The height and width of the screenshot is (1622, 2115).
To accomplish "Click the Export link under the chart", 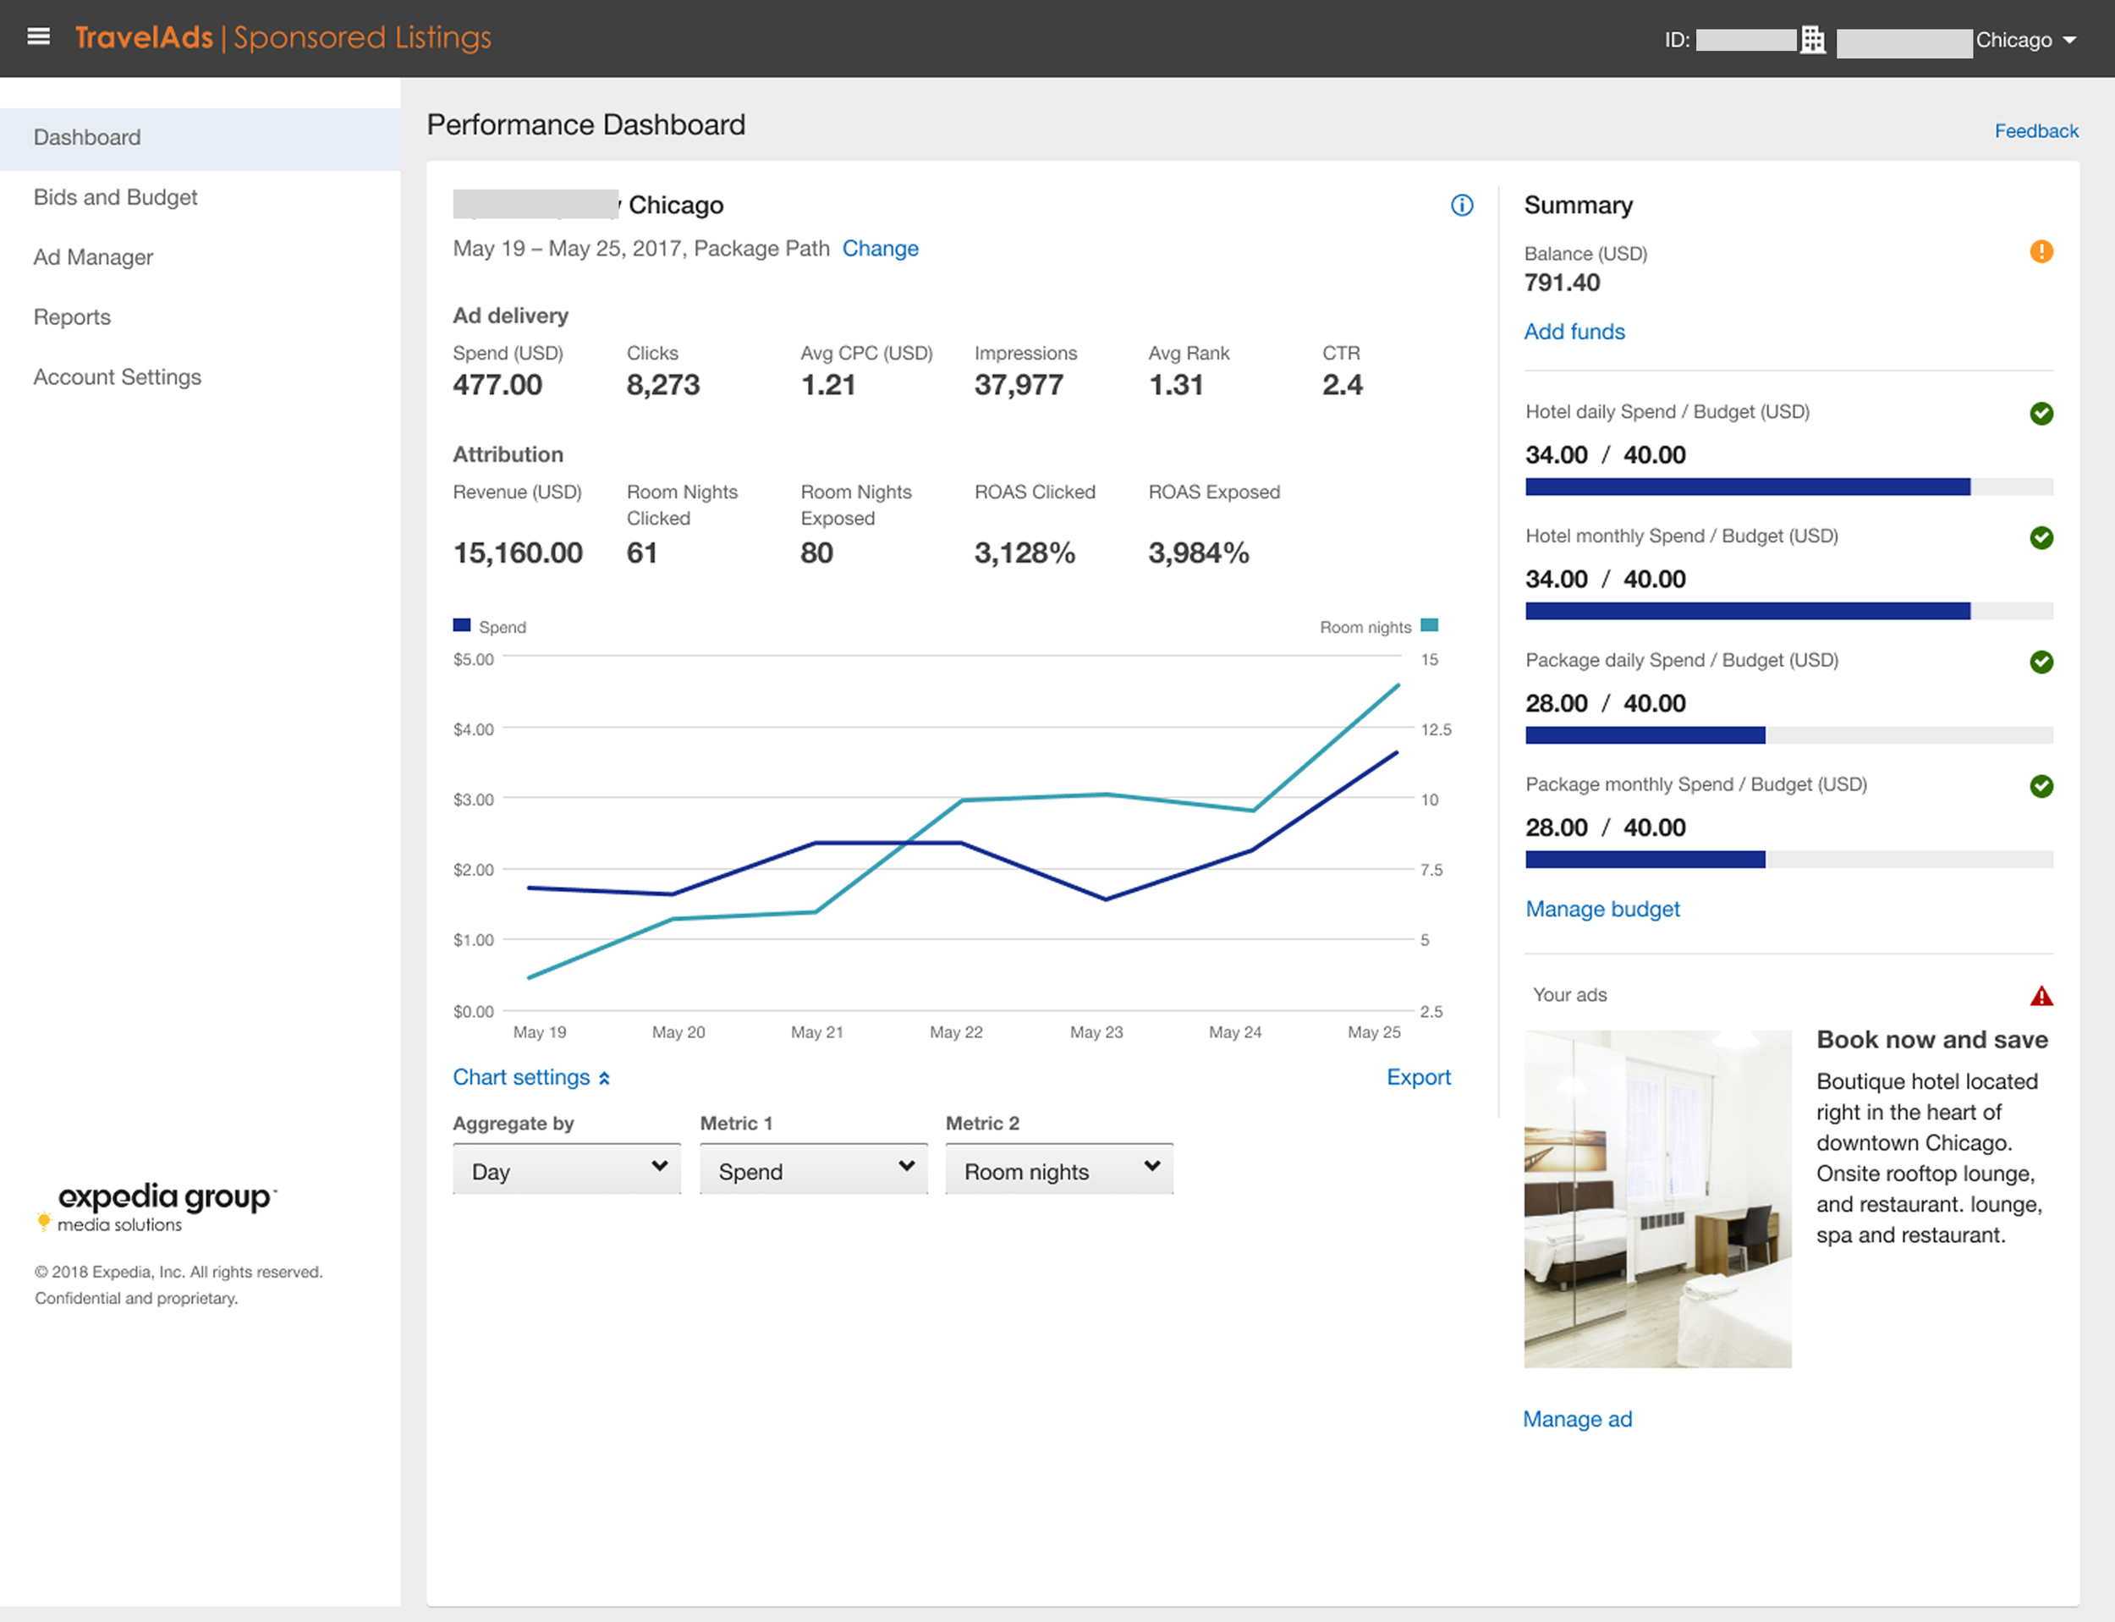I will tap(1418, 1077).
